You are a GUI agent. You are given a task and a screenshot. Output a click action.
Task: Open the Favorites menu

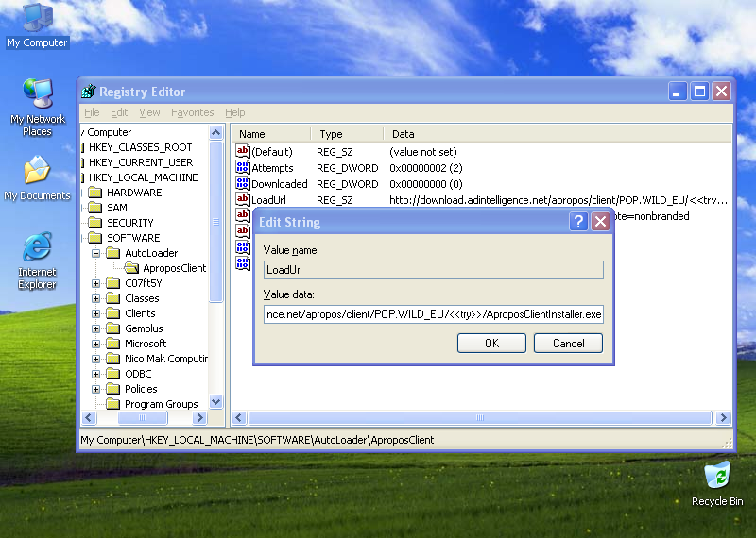pos(193,112)
